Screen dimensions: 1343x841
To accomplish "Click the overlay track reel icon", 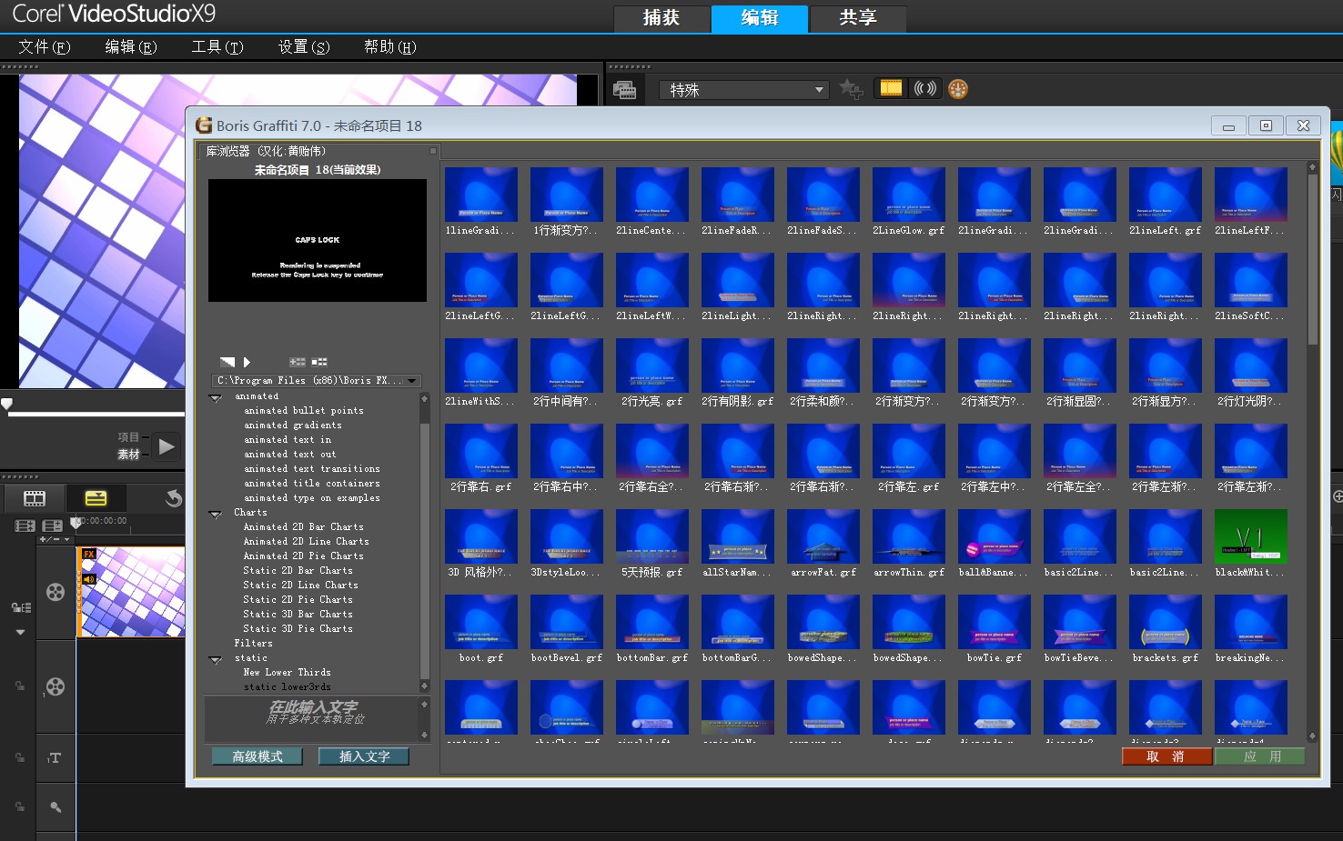I will [56, 686].
